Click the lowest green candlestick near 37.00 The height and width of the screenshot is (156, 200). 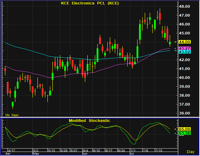(12, 104)
